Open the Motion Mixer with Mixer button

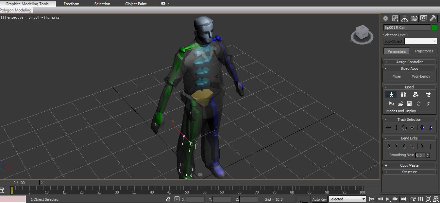click(x=397, y=76)
